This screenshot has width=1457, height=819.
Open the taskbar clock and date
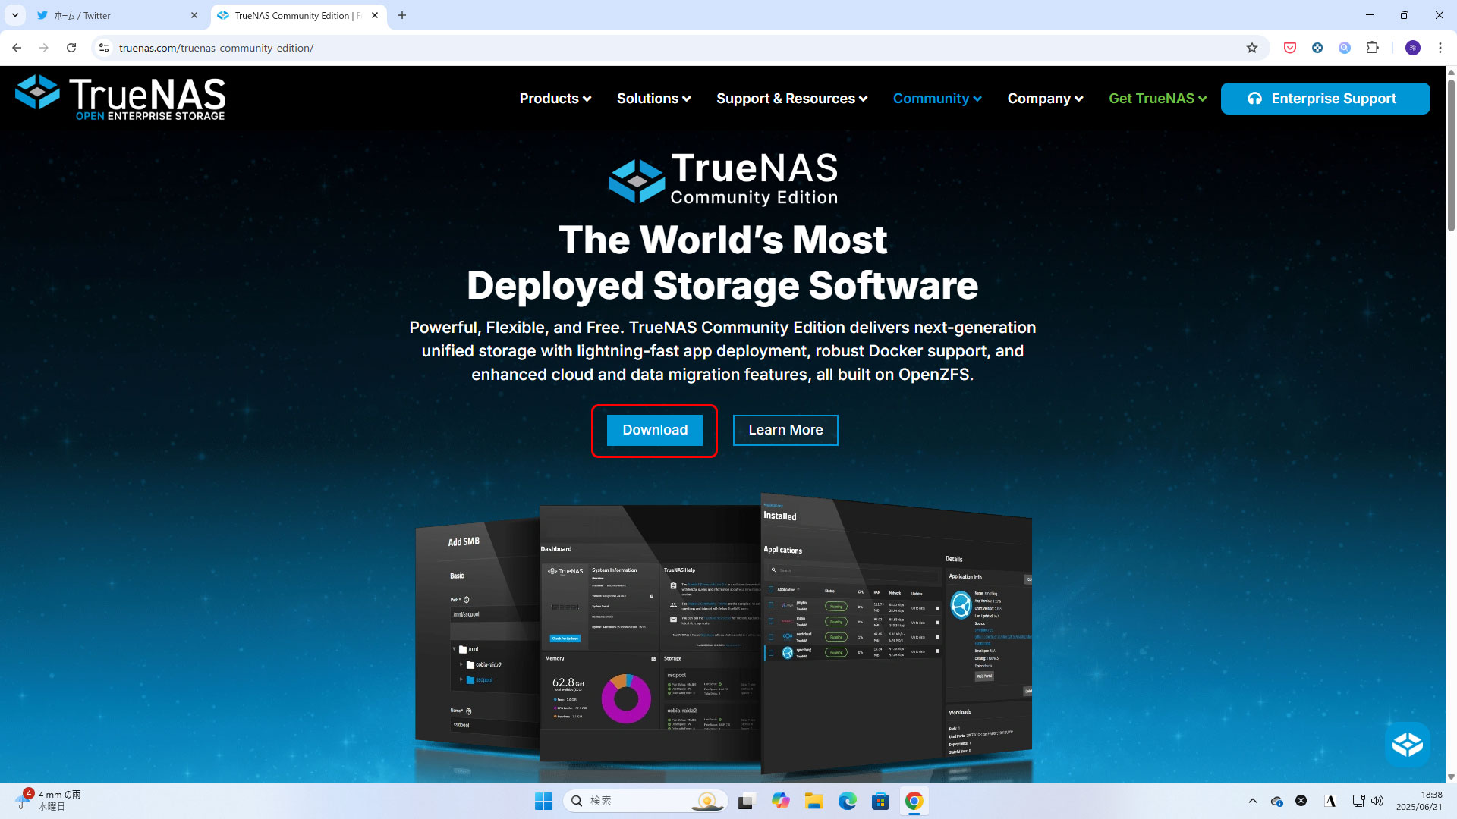1420,801
